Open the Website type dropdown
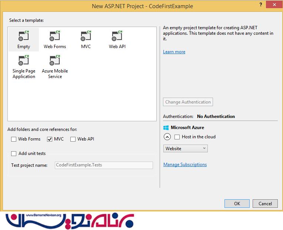The height and width of the screenshot is (230, 283). coord(185,148)
